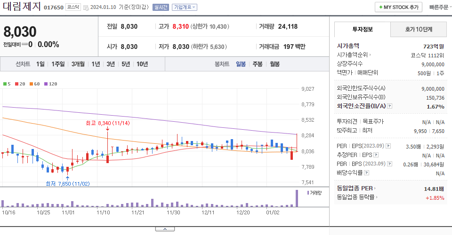Click the 액면가 500원 value
The width and height of the screenshot is (452, 235).
tap(424, 73)
